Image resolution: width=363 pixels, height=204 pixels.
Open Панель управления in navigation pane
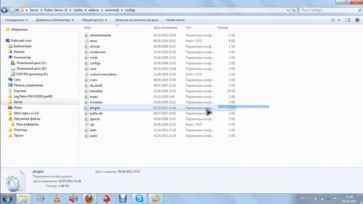28,86
